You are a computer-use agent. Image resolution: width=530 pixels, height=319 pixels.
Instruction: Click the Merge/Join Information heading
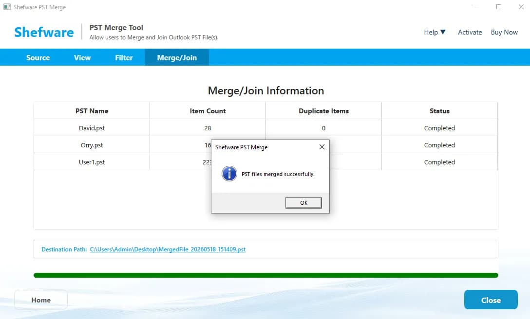(x=265, y=90)
